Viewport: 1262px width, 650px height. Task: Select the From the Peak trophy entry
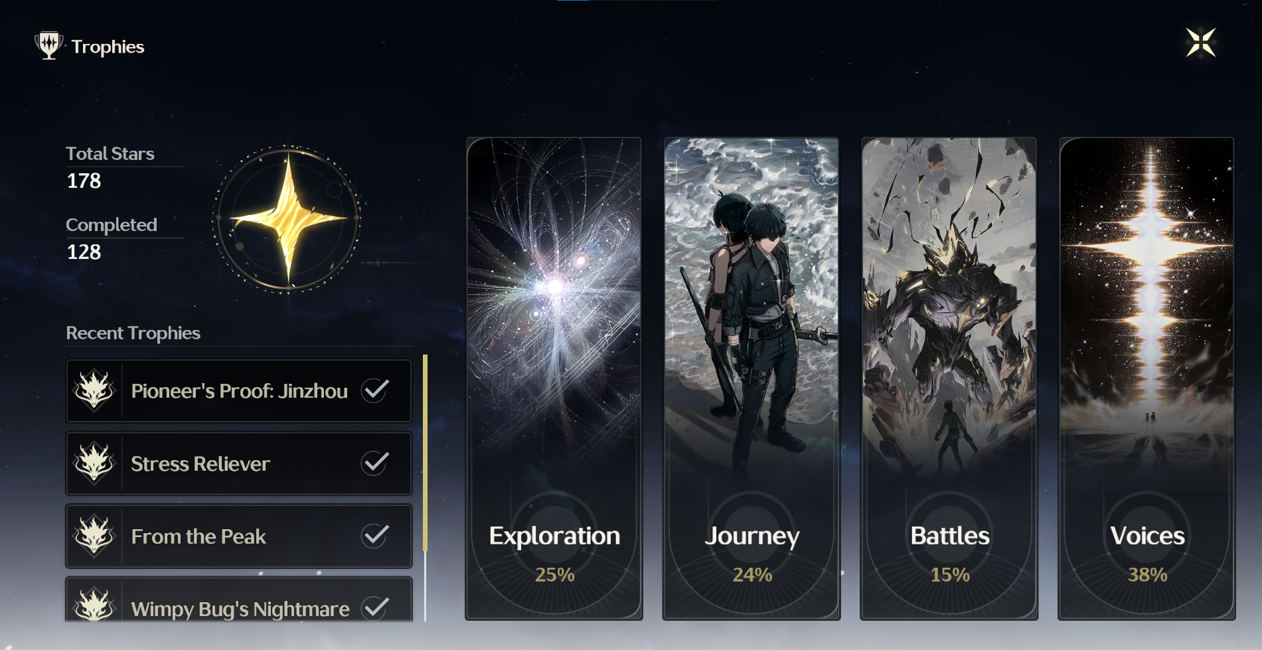(239, 536)
